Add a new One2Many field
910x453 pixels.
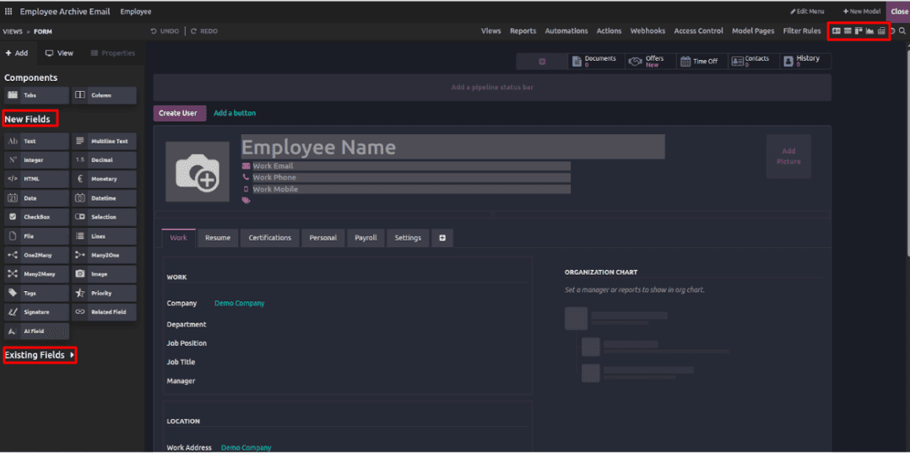[36, 256]
